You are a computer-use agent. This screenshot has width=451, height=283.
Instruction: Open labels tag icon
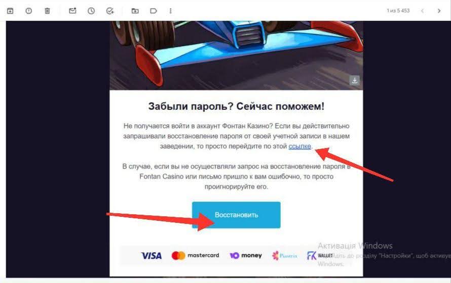(154, 11)
